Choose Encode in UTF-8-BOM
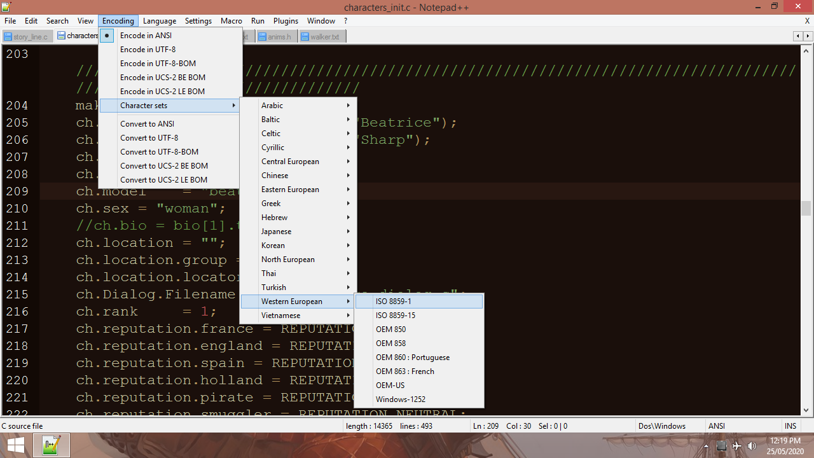814x458 pixels. [170, 64]
